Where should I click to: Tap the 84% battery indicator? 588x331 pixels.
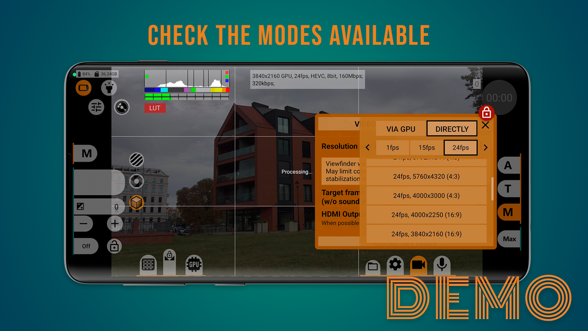[84, 74]
